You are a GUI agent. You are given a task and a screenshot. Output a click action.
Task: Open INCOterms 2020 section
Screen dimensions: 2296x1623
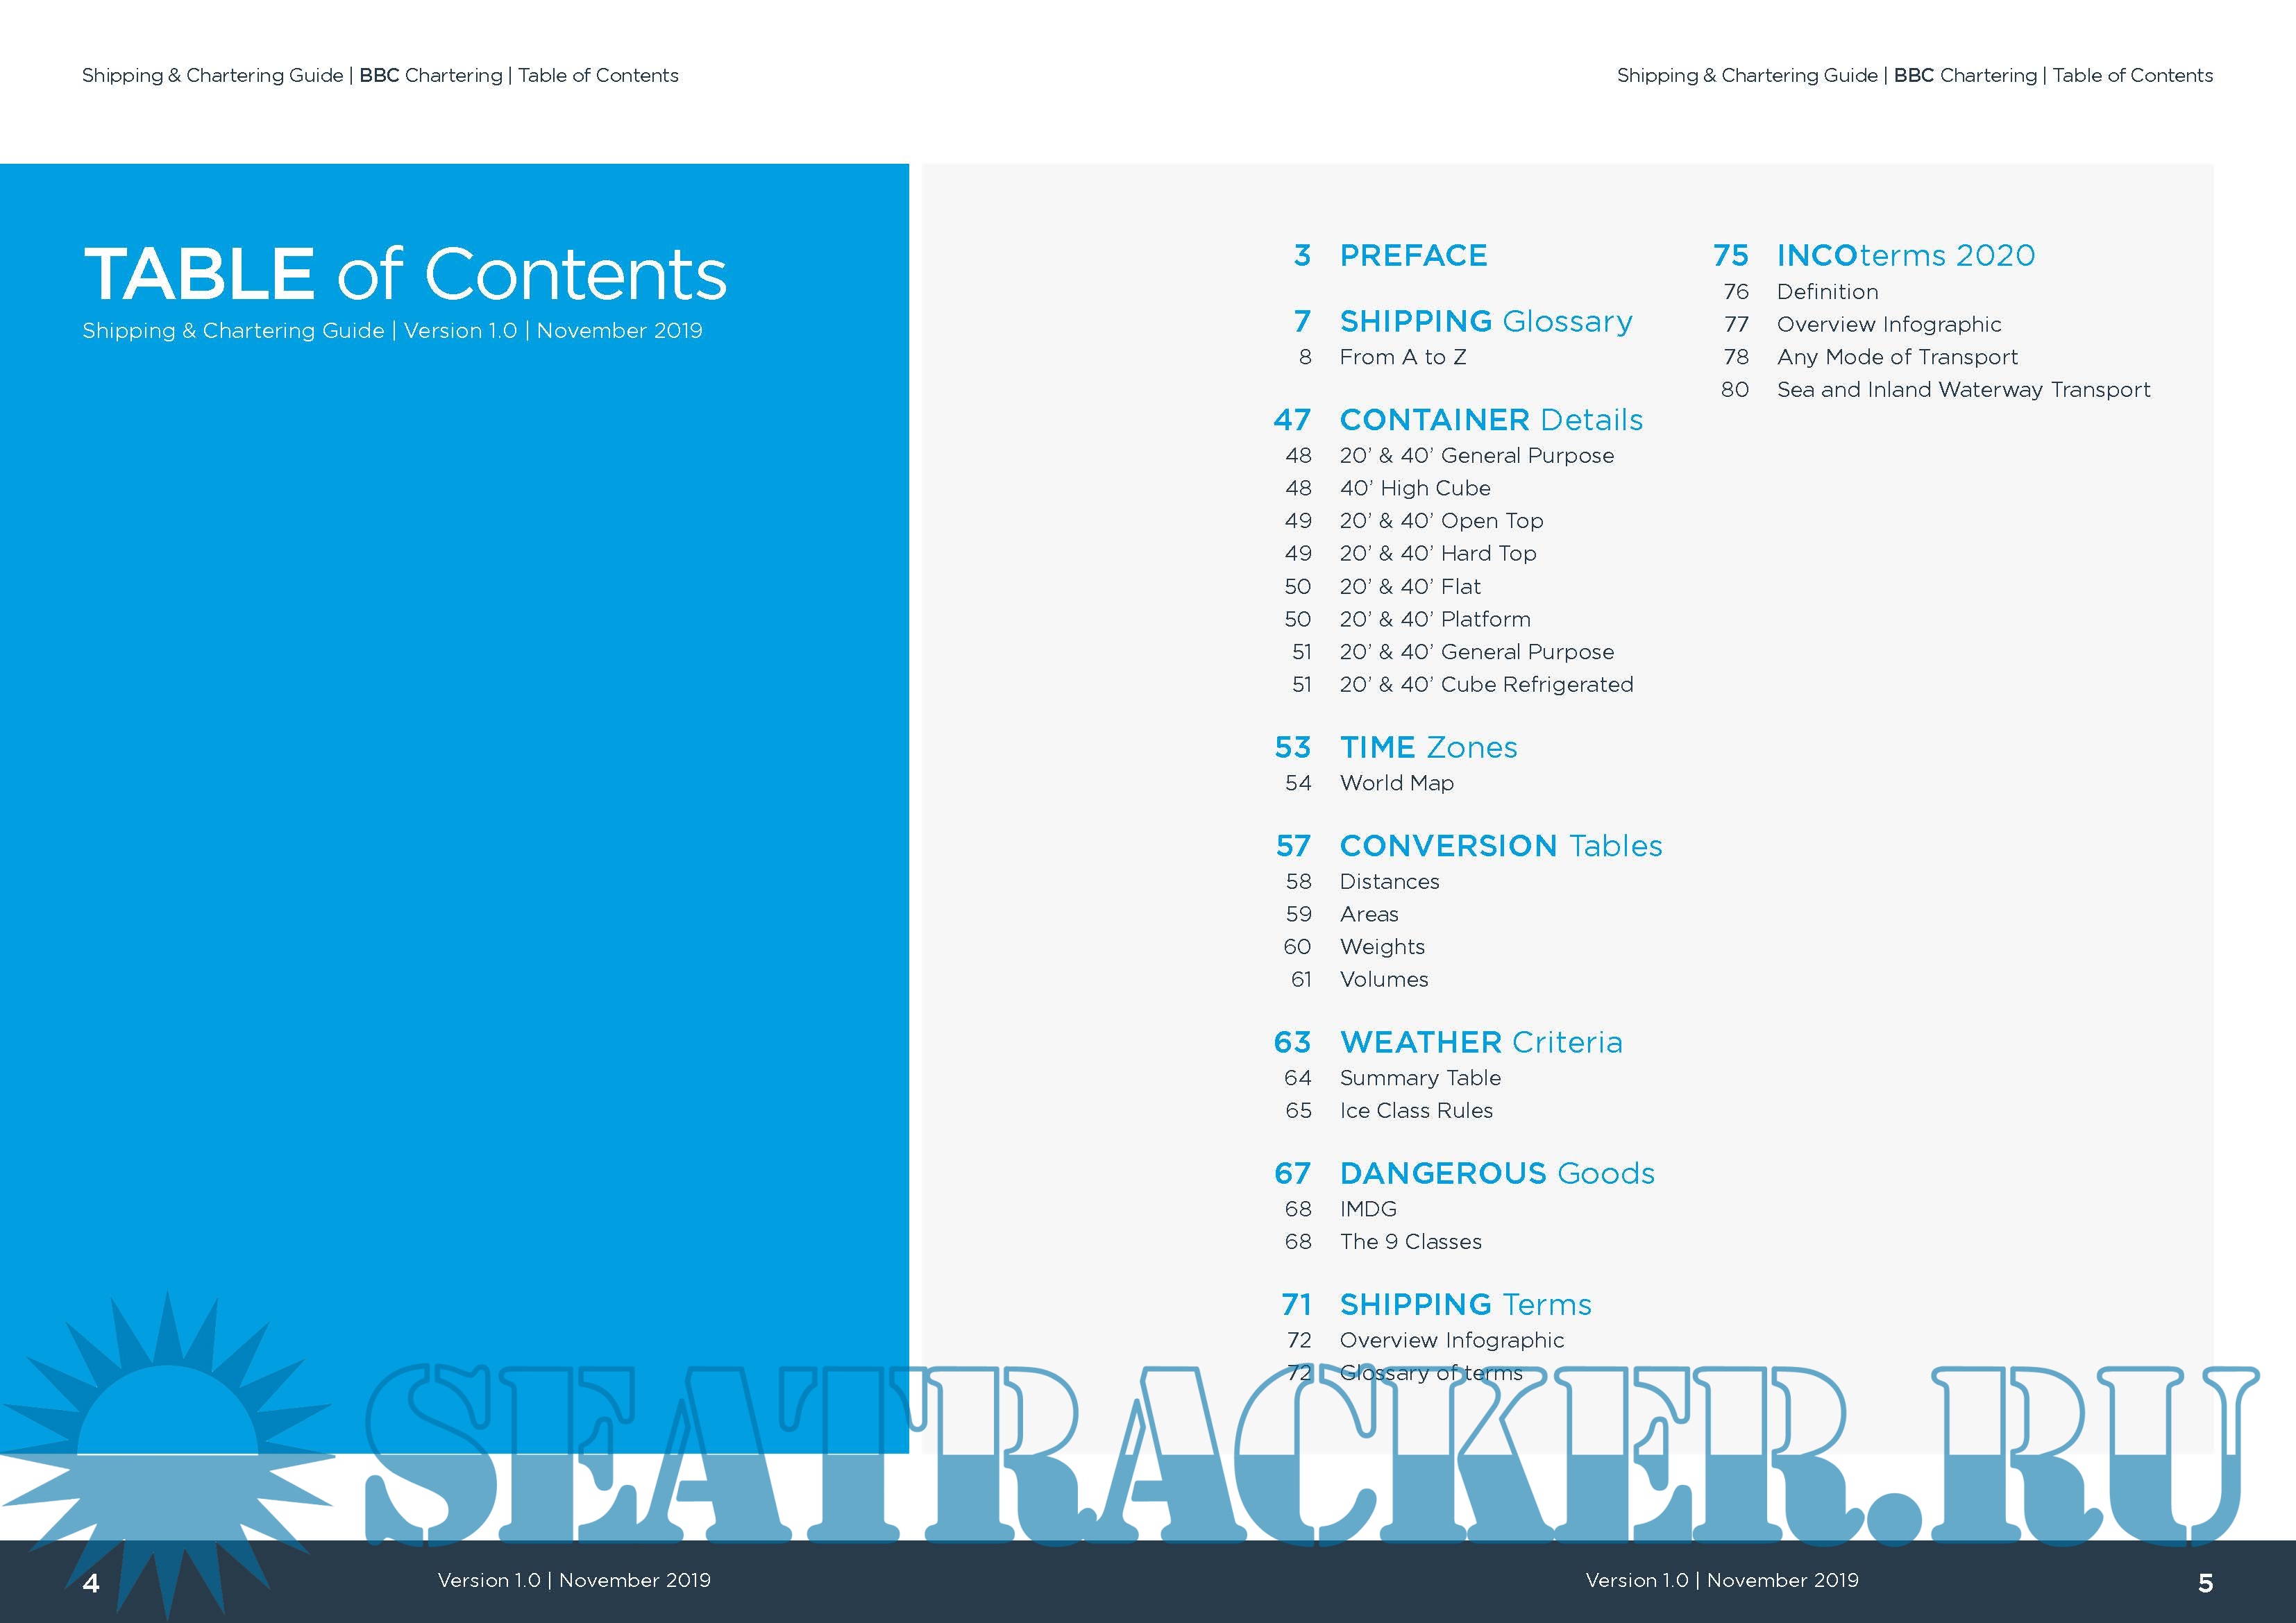click(1905, 256)
